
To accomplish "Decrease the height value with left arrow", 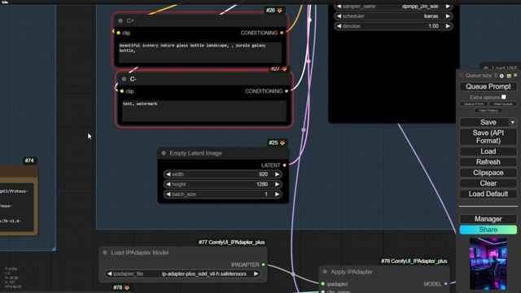I will [x=169, y=184].
